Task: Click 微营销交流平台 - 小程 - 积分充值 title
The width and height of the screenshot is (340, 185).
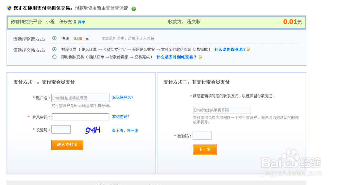Action: [x=44, y=22]
